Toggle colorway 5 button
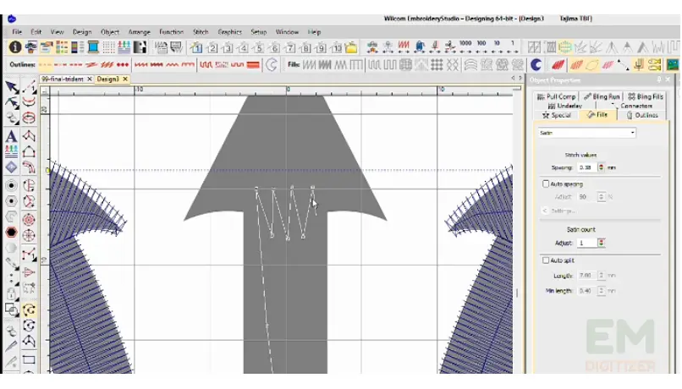Image resolution: width=682 pixels, height=389 pixels. click(259, 47)
